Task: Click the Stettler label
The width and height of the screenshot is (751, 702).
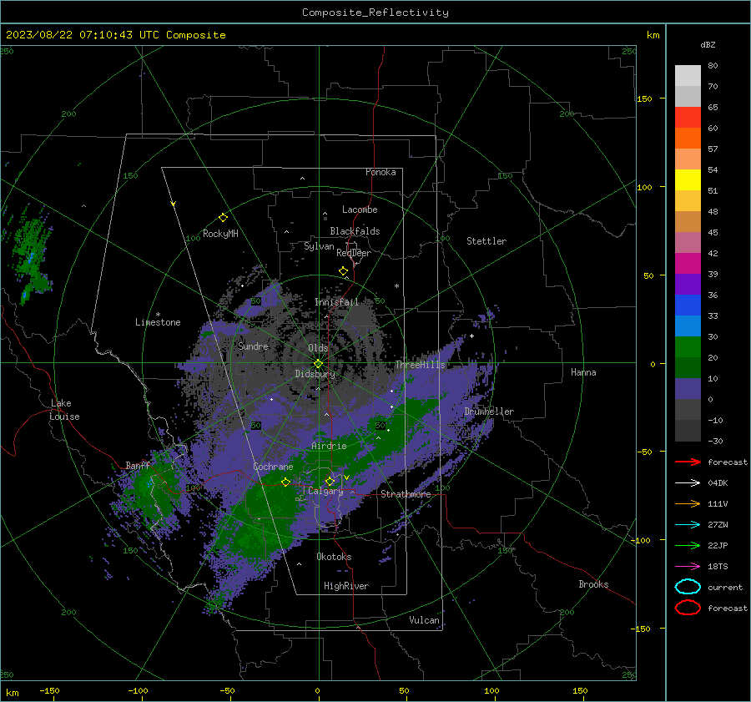Action: click(x=486, y=241)
